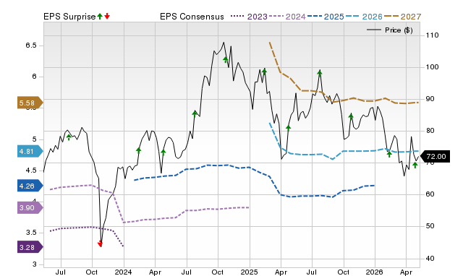Click the 2023 EPS consensus legend entry
The image size is (463, 276).
tap(249, 17)
